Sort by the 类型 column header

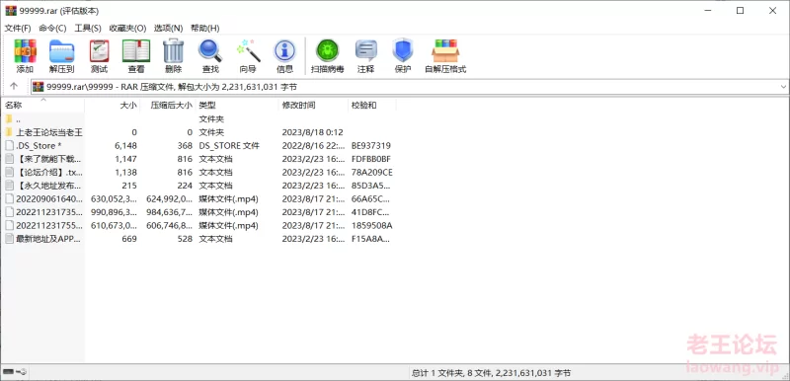[237, 106]
